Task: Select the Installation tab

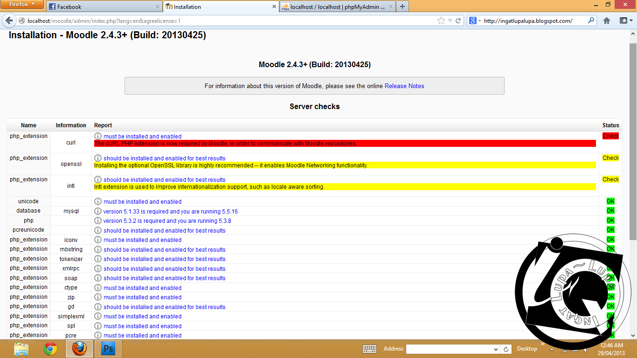Action: [x=221, y=7]
